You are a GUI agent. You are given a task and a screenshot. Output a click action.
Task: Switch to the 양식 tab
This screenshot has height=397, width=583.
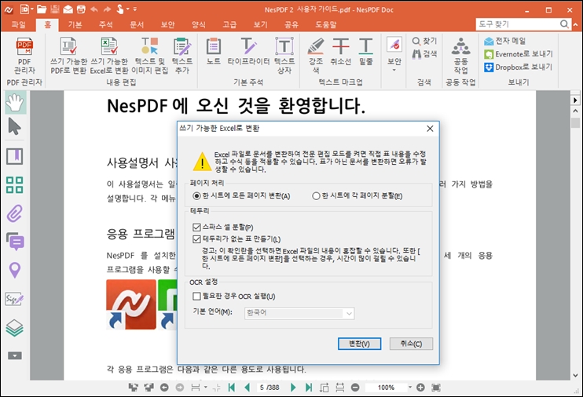pos(199,24)
